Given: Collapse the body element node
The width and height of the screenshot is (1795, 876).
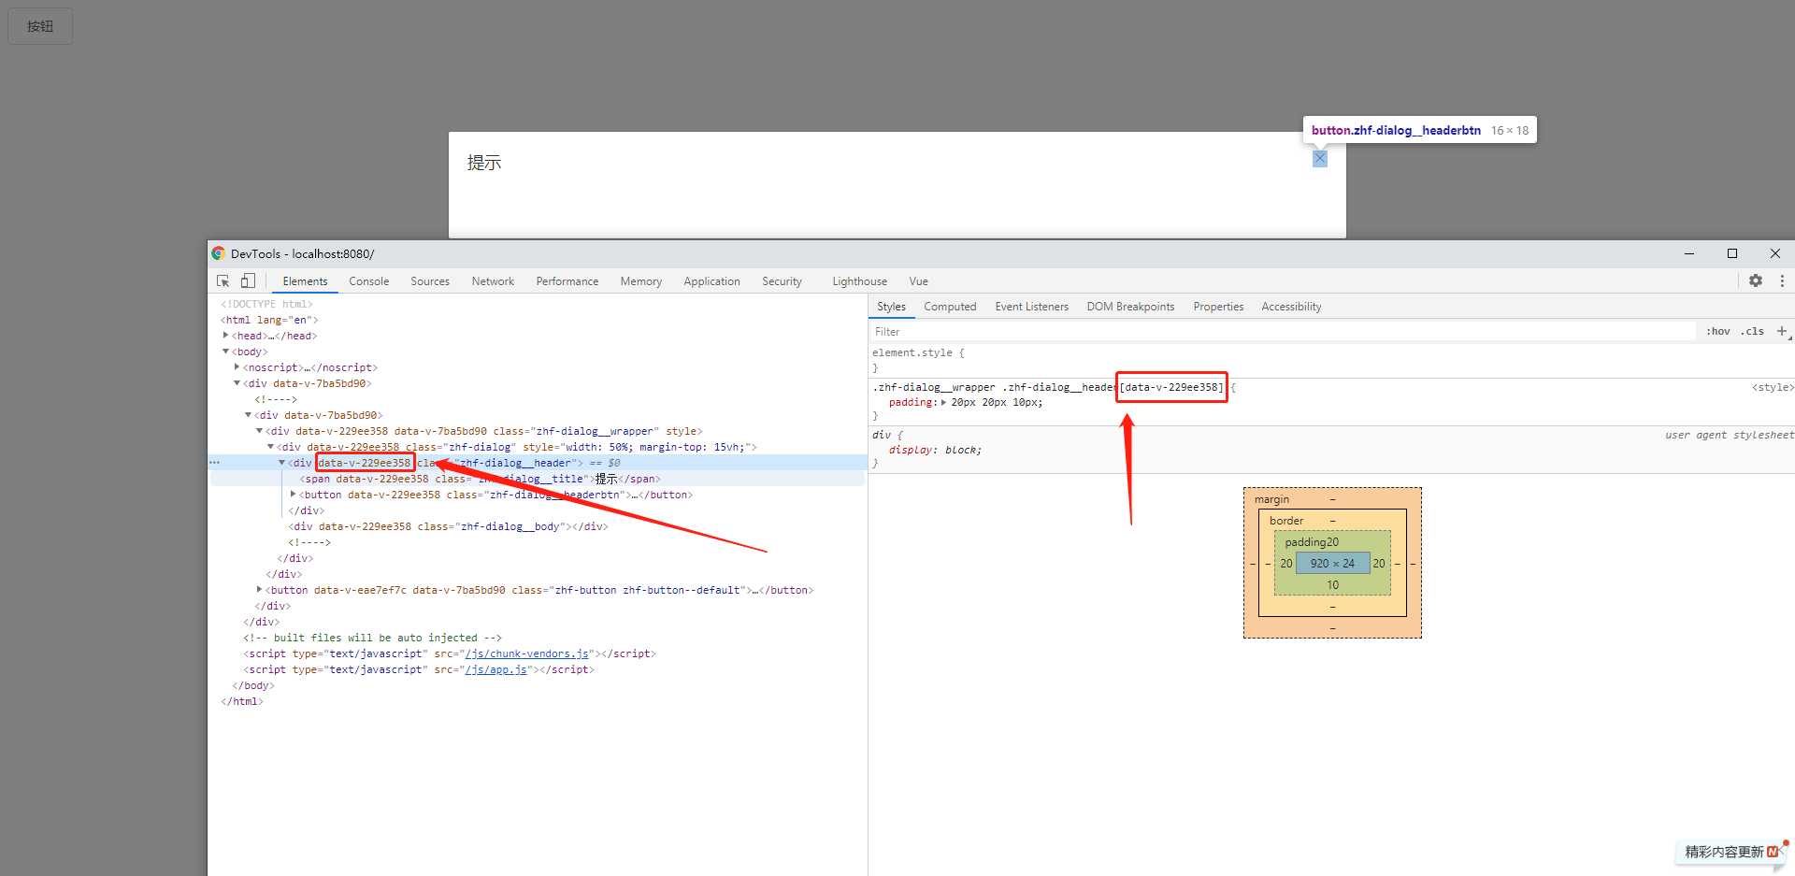Looking at the screenshot, I should point(225,352).
